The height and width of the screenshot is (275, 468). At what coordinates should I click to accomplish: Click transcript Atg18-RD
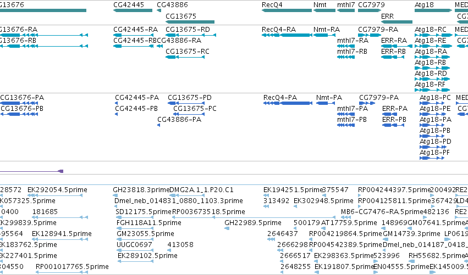click(432, 79)
